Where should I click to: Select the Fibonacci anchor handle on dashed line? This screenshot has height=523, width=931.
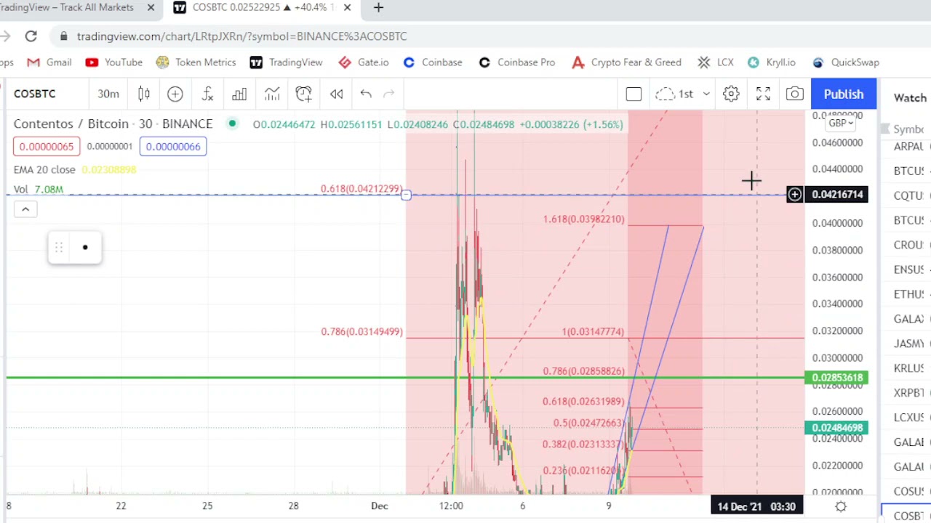pos(407,195)
